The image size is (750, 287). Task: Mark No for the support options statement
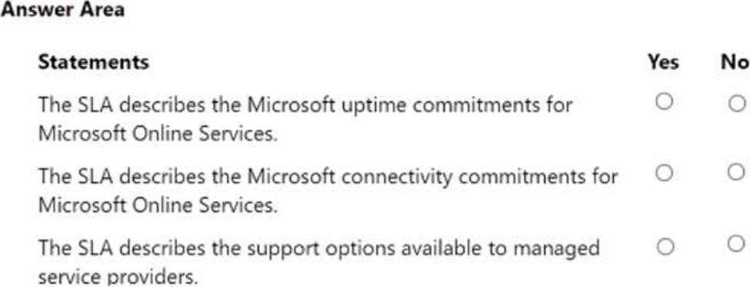tap(737, 244)
